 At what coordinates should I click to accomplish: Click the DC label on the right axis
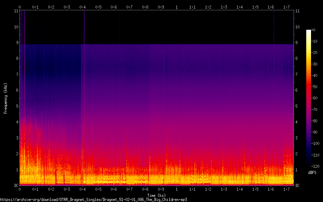[298, 186]
